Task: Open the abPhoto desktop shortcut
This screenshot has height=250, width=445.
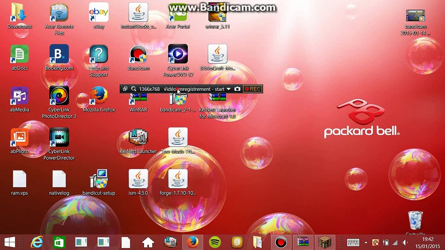Action: (x=19, y=141)
